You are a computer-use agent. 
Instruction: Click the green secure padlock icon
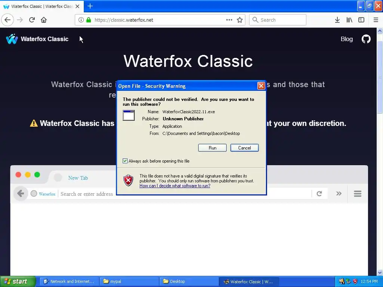(x=89, y=20)
